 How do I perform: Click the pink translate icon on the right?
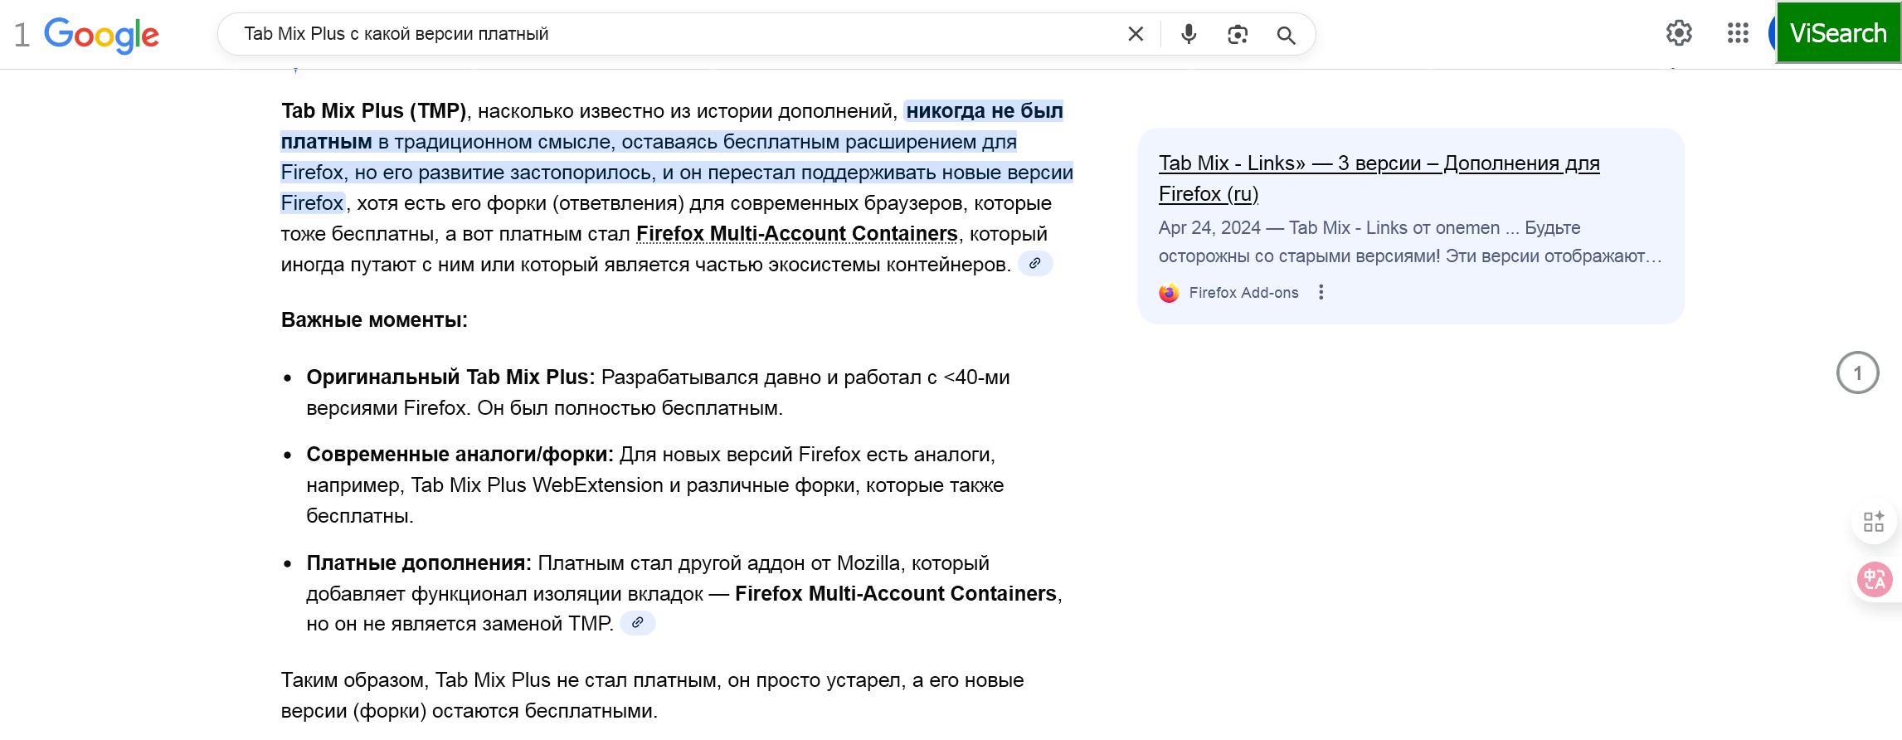1874,579
